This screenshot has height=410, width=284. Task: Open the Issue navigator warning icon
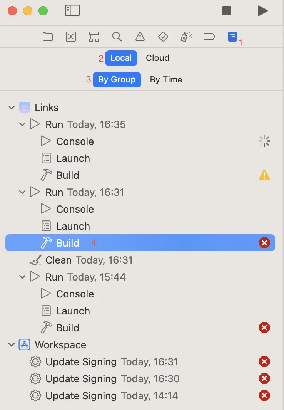tap(140, 37)
